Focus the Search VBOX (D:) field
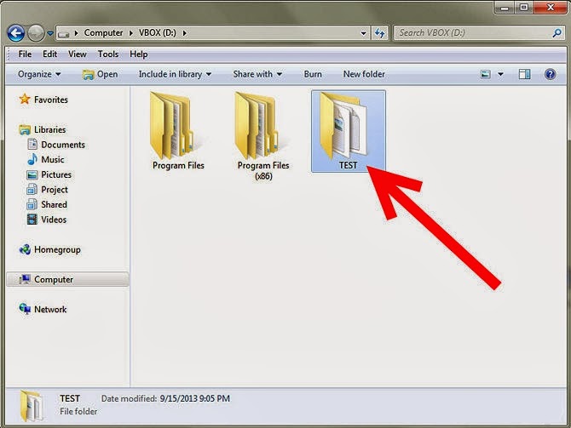 point(479,33)
